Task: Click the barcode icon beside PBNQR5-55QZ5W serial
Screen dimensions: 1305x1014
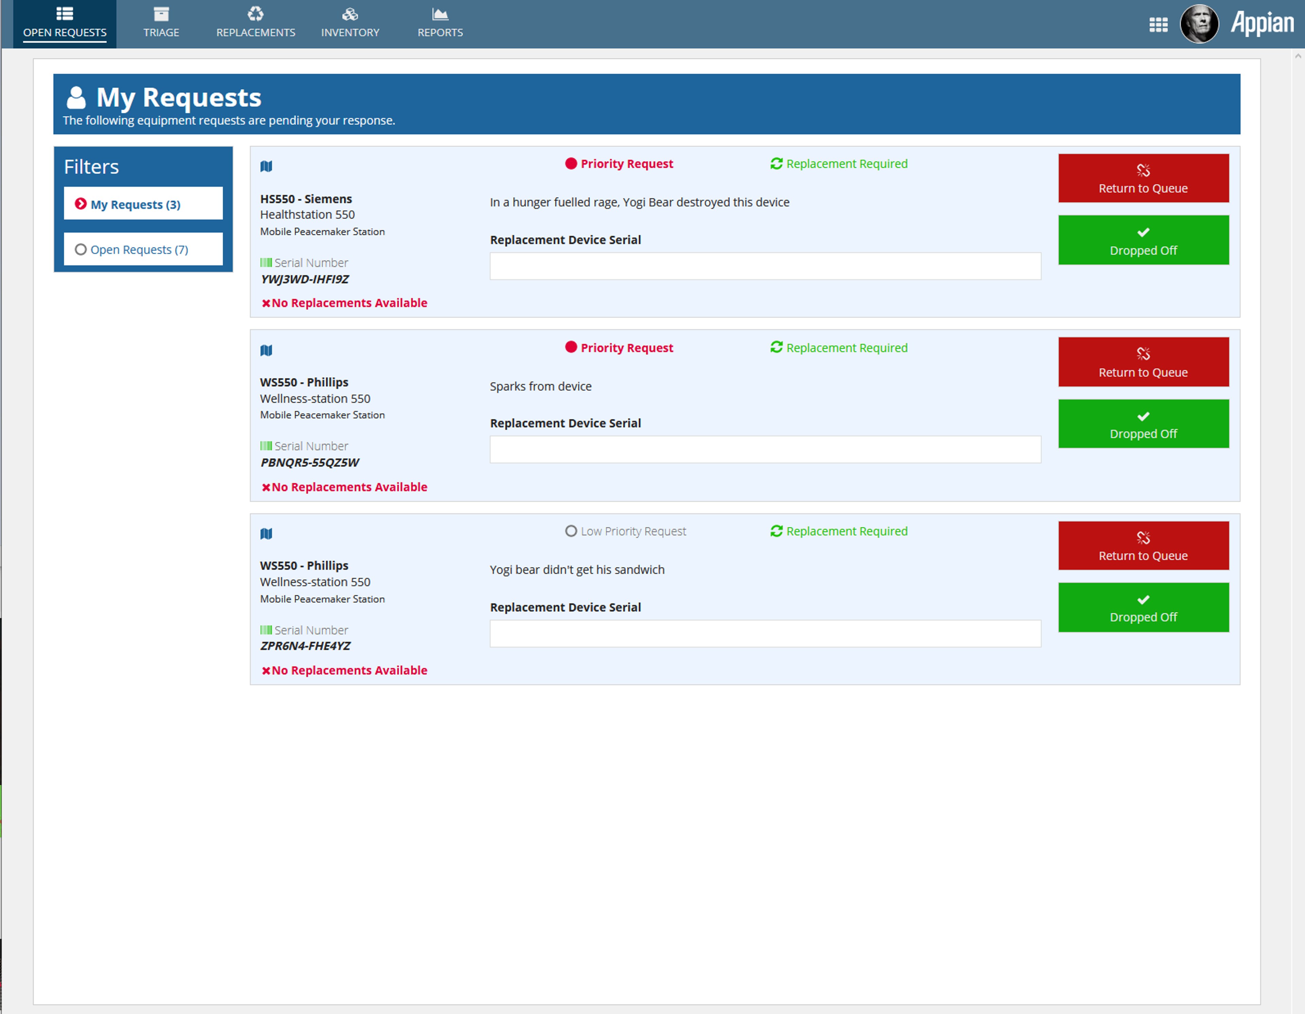Action: (x=266, y=445)
